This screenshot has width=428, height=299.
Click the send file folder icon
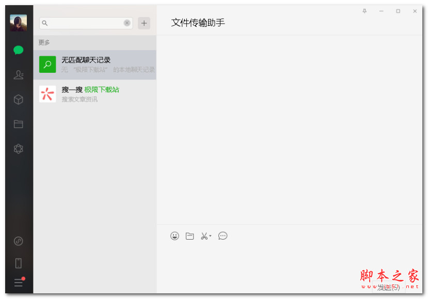click(189, 236)
